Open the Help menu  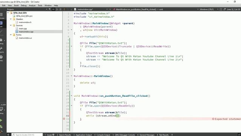tap(56, 5)
